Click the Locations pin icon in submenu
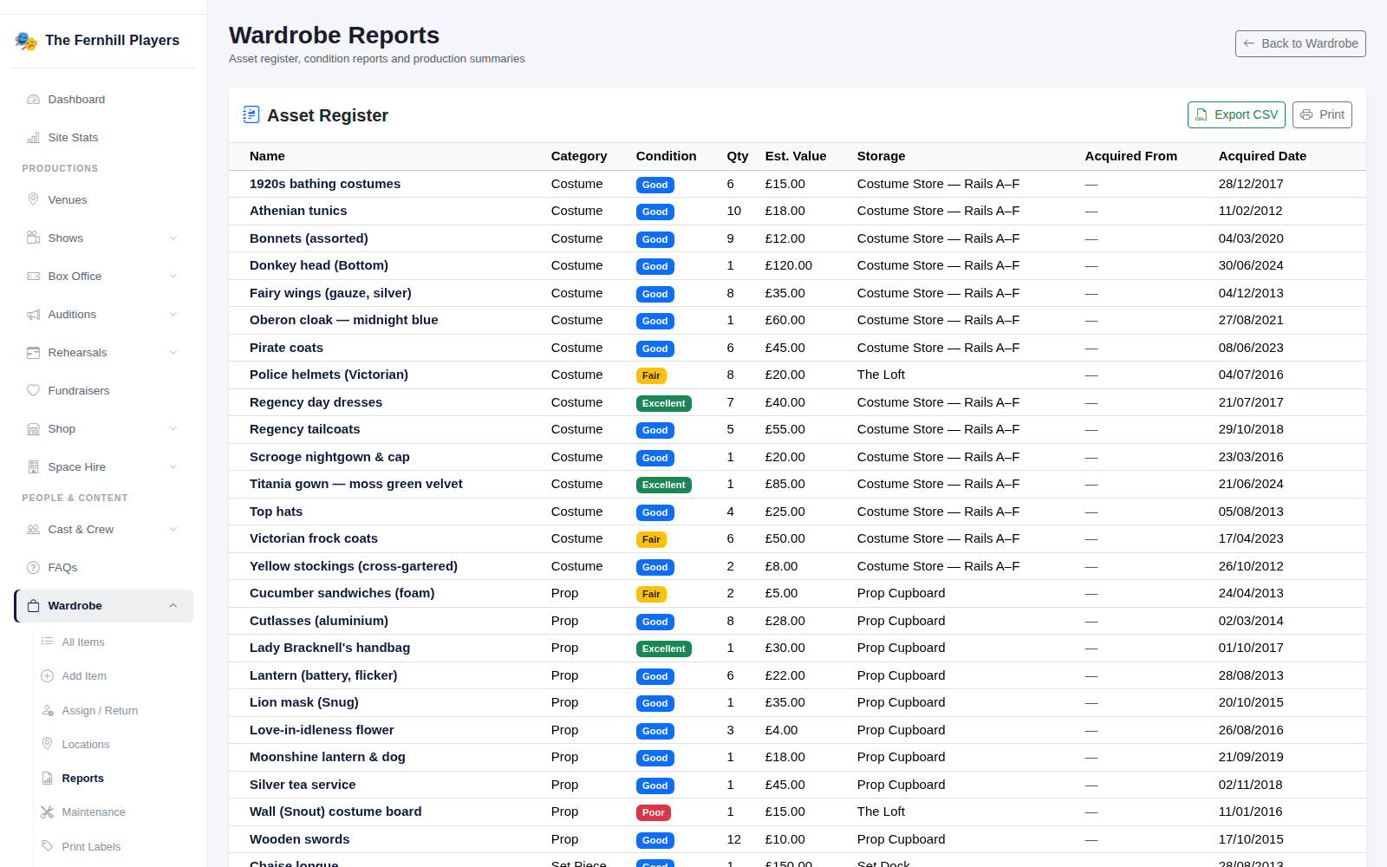Viewport: 1387px width, 867px height. (x=47, y=744)
